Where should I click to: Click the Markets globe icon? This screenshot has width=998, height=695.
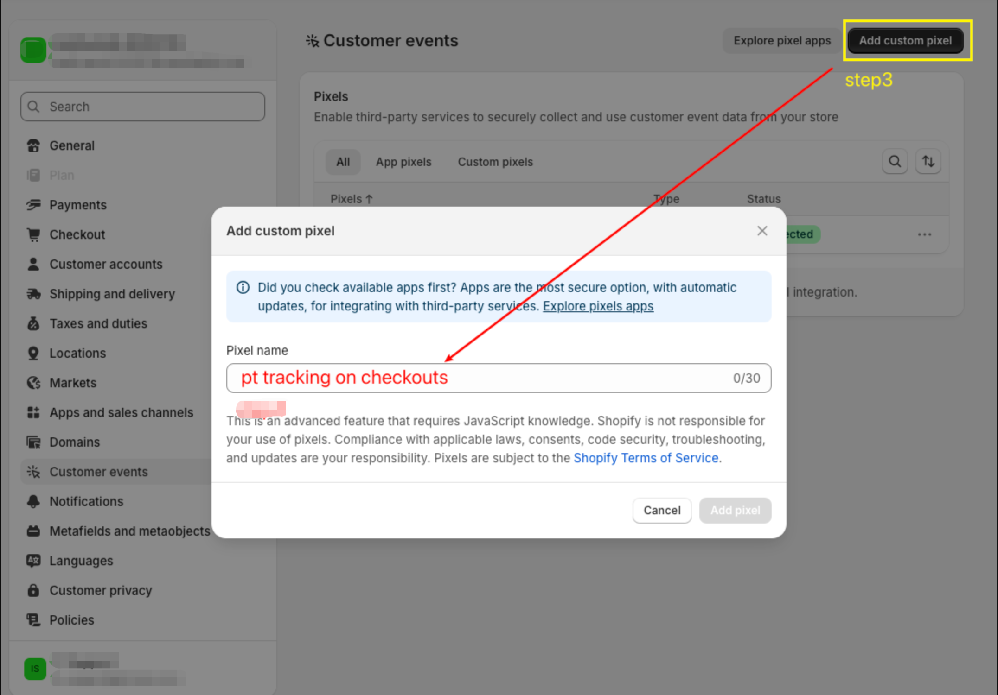(33, 383)
